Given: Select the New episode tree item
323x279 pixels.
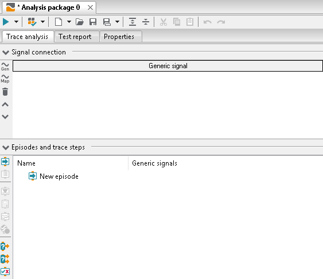Looking at the screenshot, I should tap(59, 176).
